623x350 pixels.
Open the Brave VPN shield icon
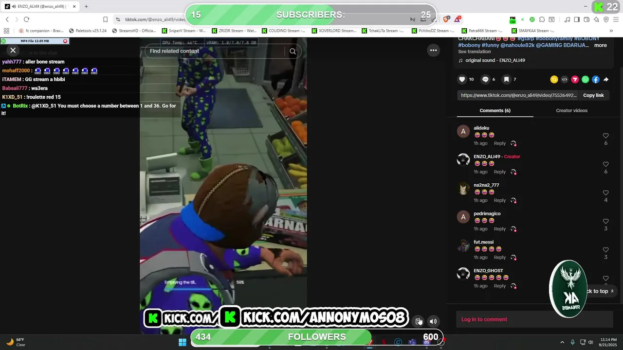[606, 19]
